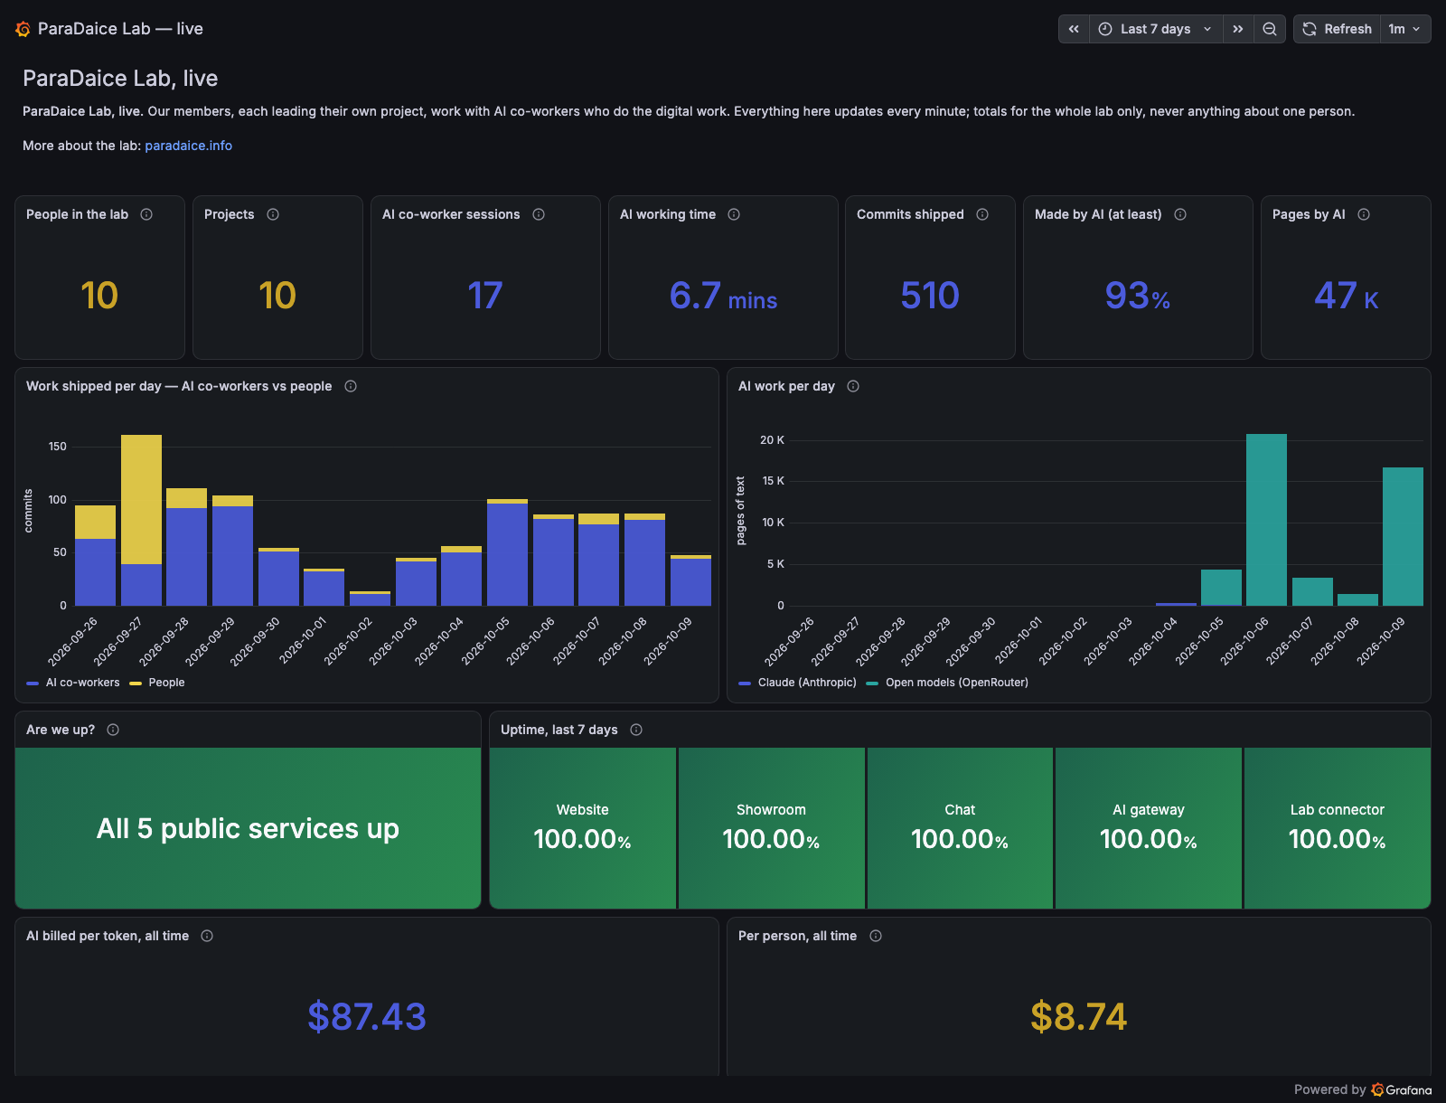Open the 1m refresh interval dropdown
This screenshot has width=1446, height=1103.
[1405, 29]
